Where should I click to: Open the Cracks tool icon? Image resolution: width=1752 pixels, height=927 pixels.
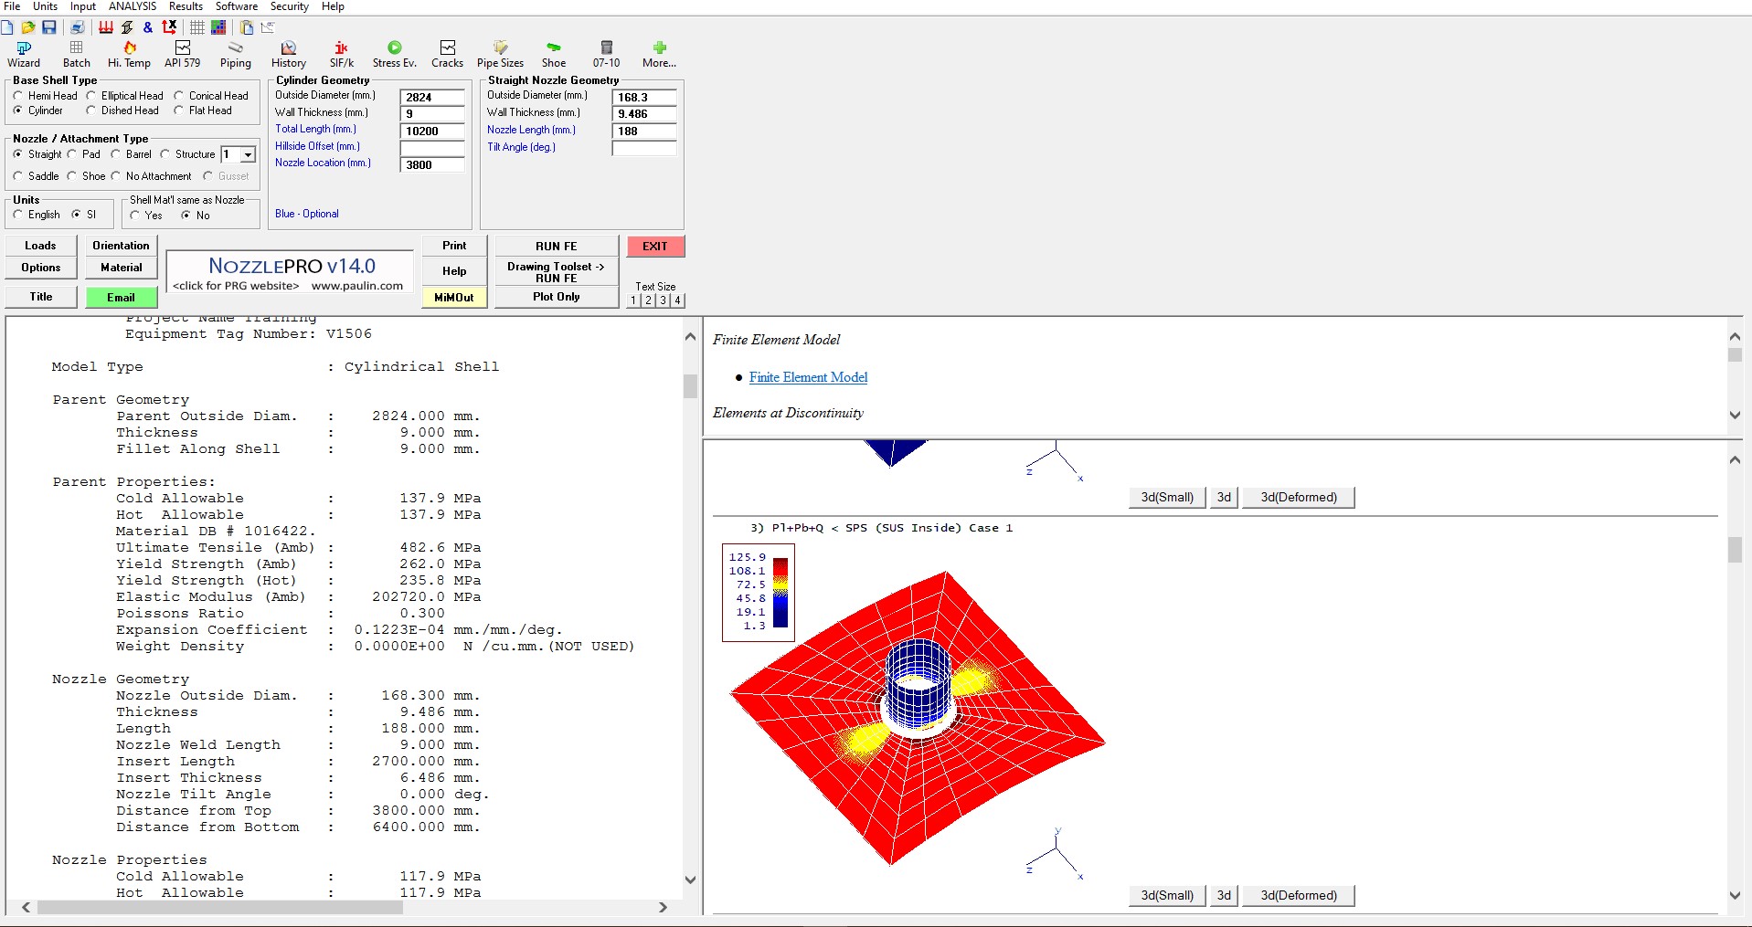coord(447,54)
